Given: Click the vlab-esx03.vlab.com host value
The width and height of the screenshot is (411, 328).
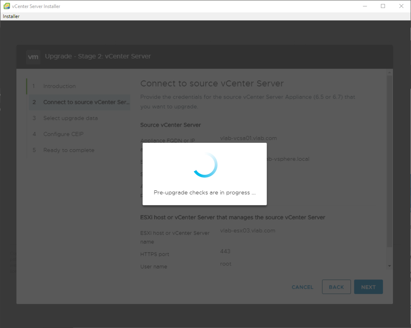Looking at the screenshot, I should [248, 231].
